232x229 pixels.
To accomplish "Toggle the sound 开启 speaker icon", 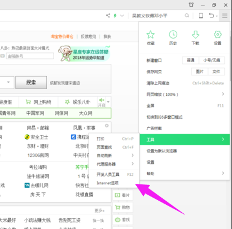I will click(x=102, y=102).
